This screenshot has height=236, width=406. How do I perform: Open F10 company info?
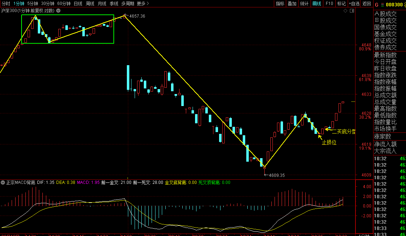point(329,4)
